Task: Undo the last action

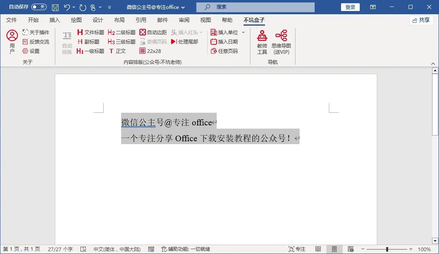Action: (x=67, y=7)
